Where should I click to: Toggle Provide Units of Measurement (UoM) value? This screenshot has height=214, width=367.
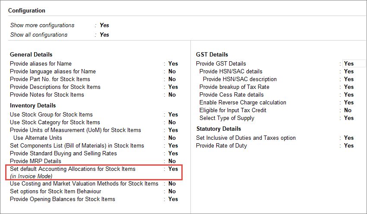pyautogui.click(x=173, y=130)
